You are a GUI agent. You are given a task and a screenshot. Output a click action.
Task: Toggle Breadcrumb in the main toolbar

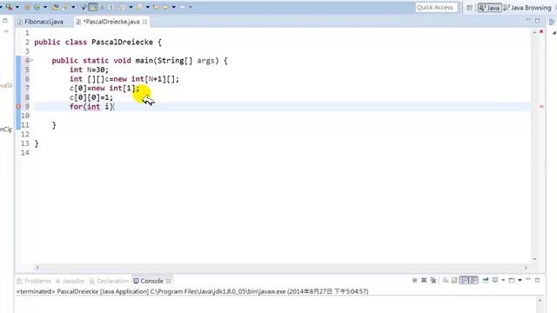pyautogui.click(x=84, y=7)
